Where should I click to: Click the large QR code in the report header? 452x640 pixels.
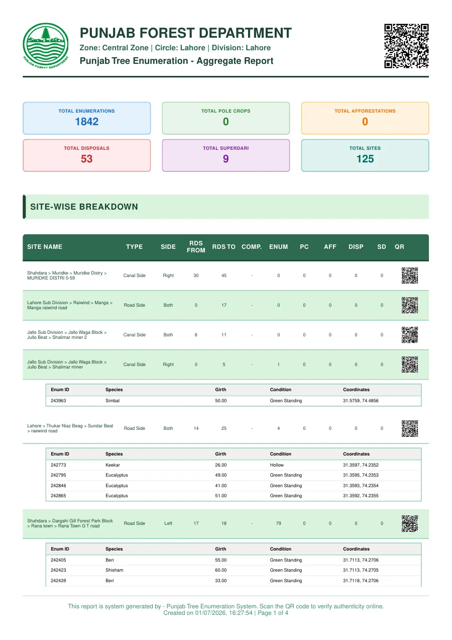coord(406,46)
